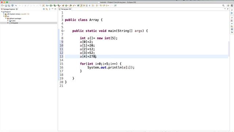Image resolution: width=234 pixels, height=132 pixels.
Task: Open the Debug configurations dropdown arrow
Action: [49, 5]
